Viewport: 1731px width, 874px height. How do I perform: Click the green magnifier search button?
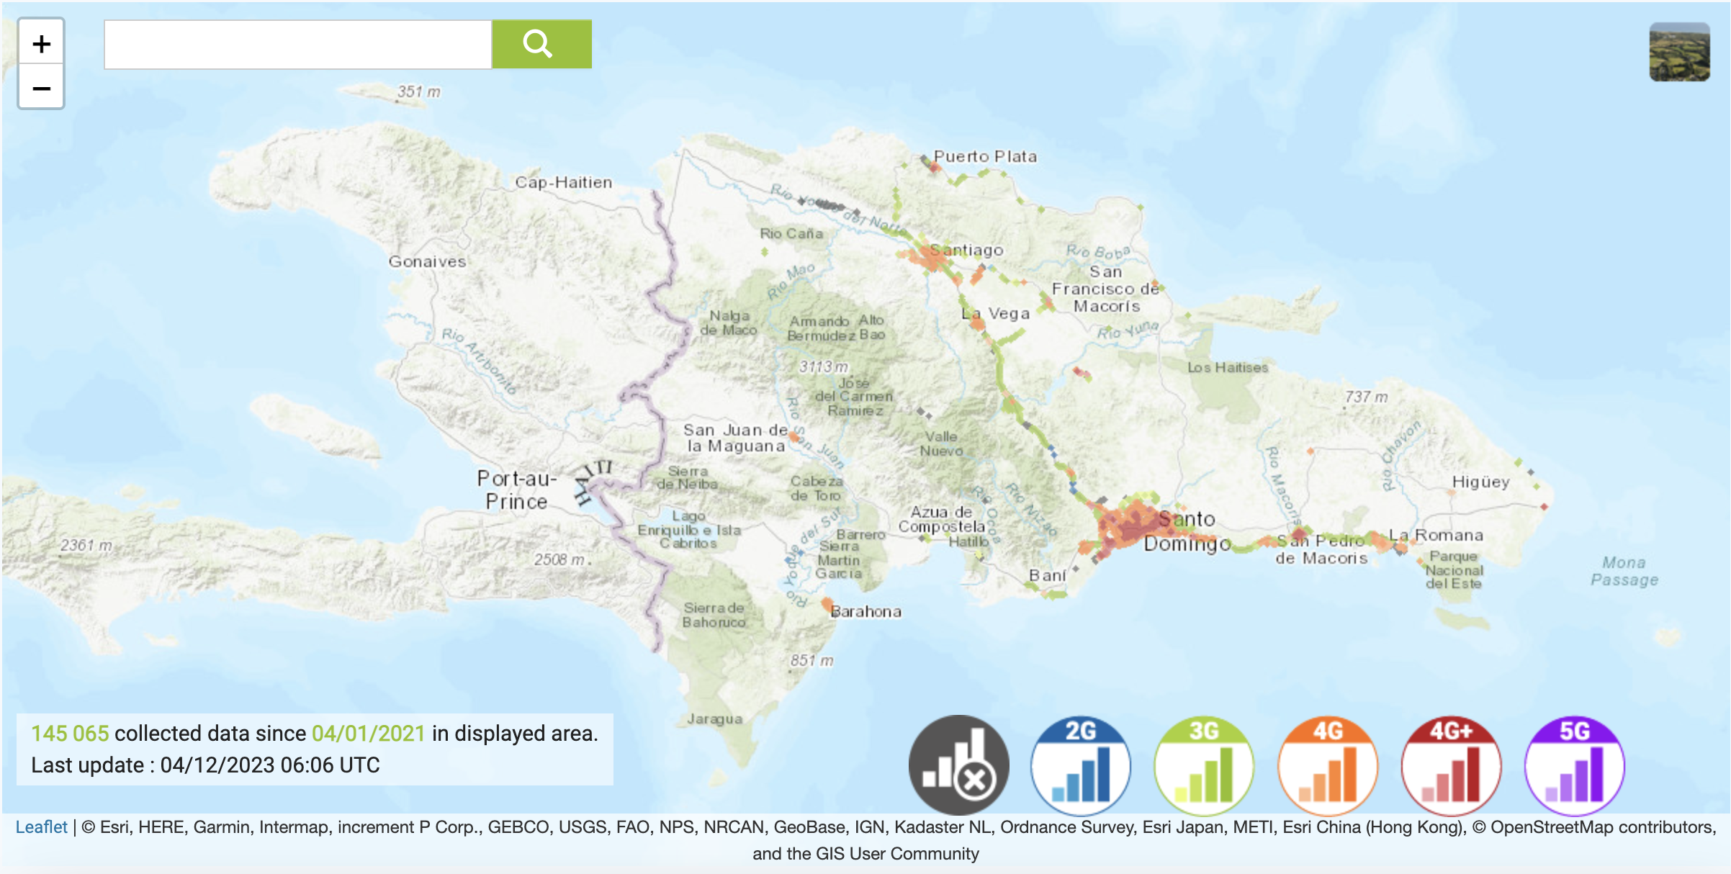click(x=541, y=45)
